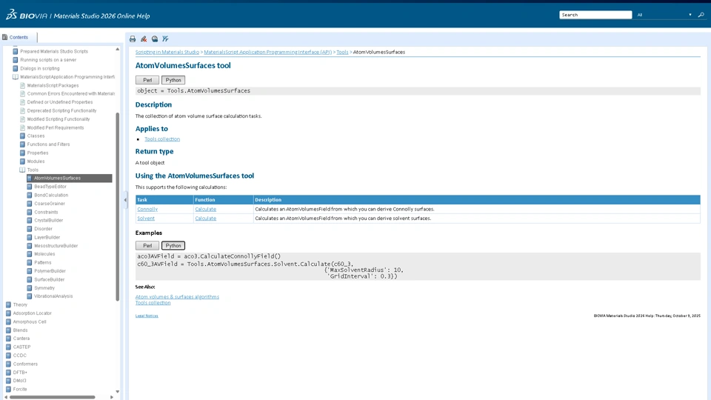
Task: Click the book icon beside Properties
Action: (22, 153)
